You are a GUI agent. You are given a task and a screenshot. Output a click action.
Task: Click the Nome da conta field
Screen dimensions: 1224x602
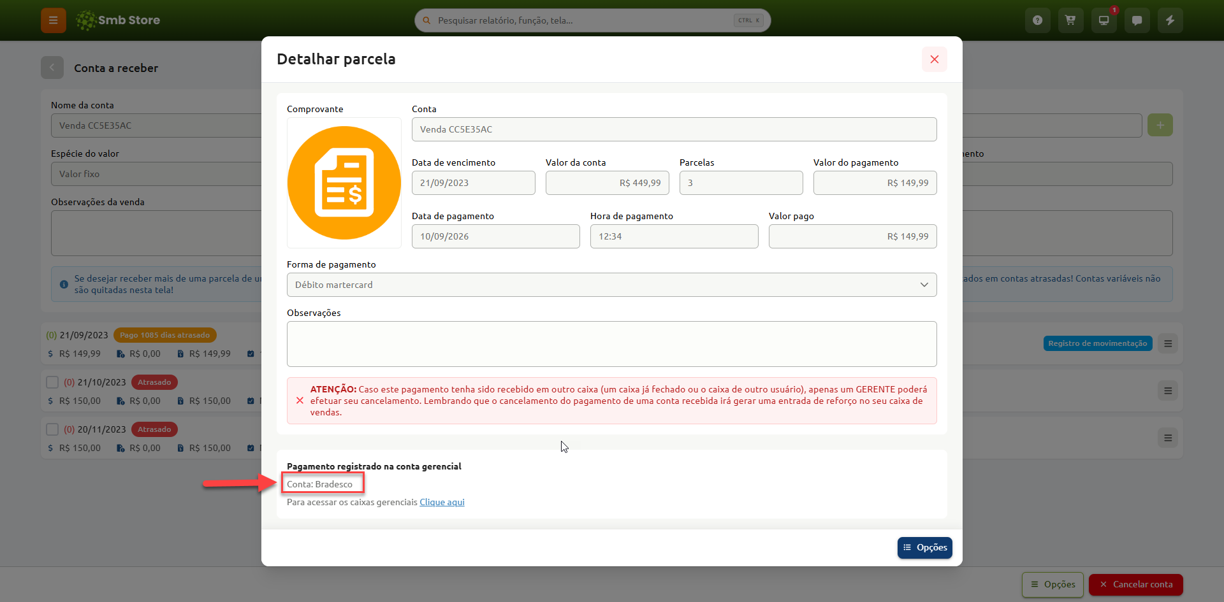tap(156, 125)
